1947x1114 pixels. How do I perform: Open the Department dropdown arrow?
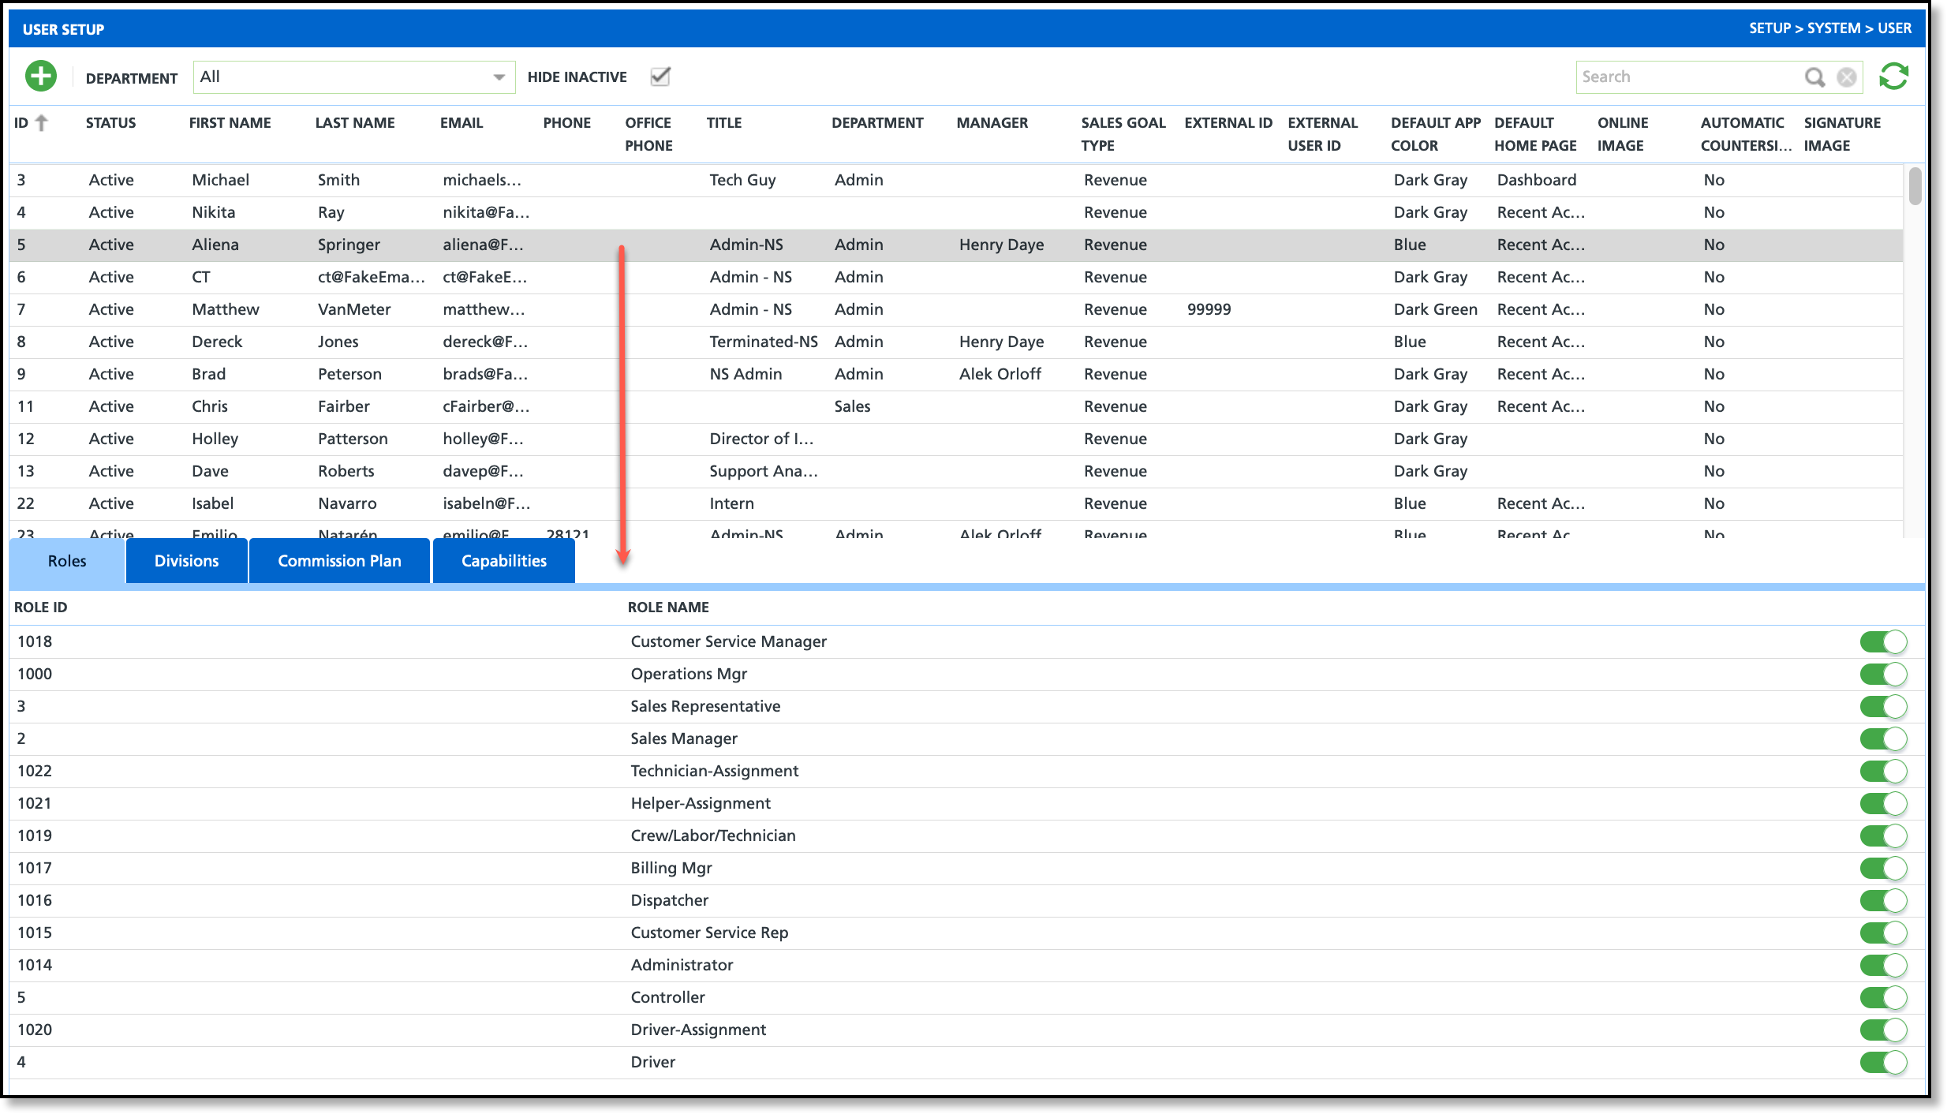499,77
